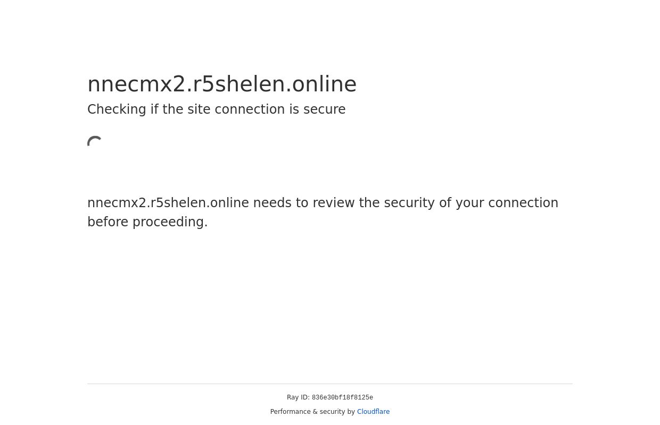Open the Cloudflare link in the footer
Screen dimensions: 660x425
(x=373, y=412)
